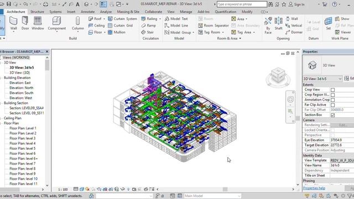The width and height of the screenshot is (354, 199).
Task: Toggle the Crop View checkbox
Action: point(332,90)
